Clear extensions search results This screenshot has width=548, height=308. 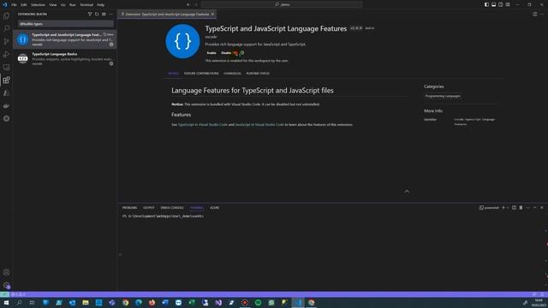tap(104, 15)
